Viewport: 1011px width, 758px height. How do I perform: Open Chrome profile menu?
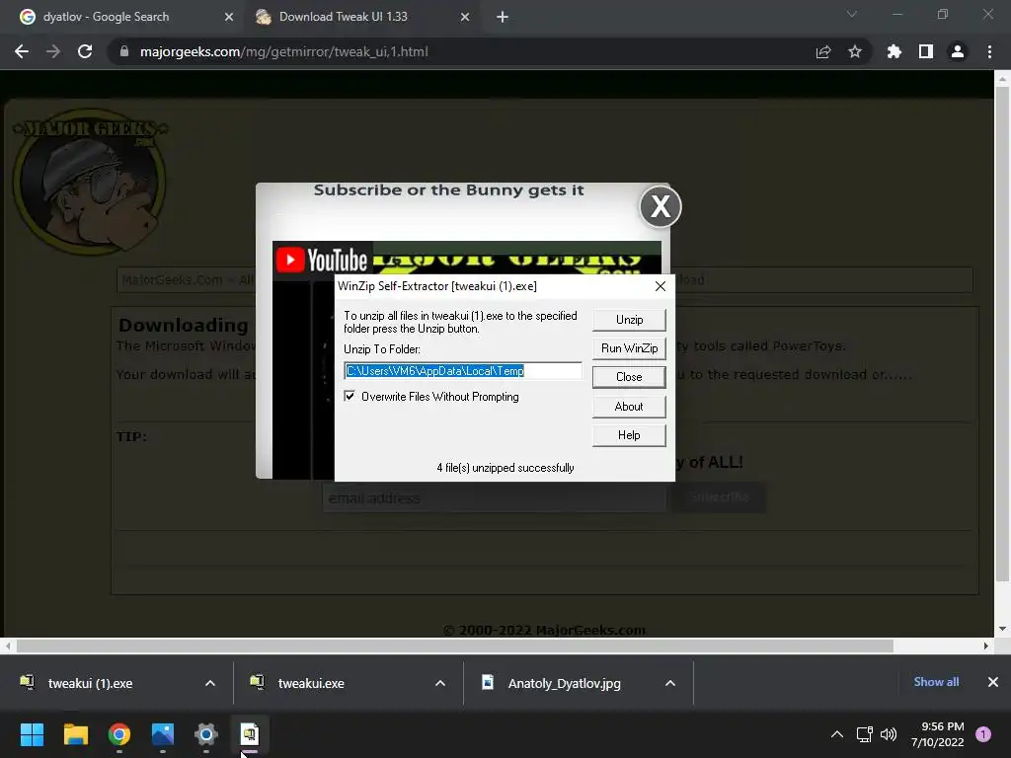click(958, 51)
